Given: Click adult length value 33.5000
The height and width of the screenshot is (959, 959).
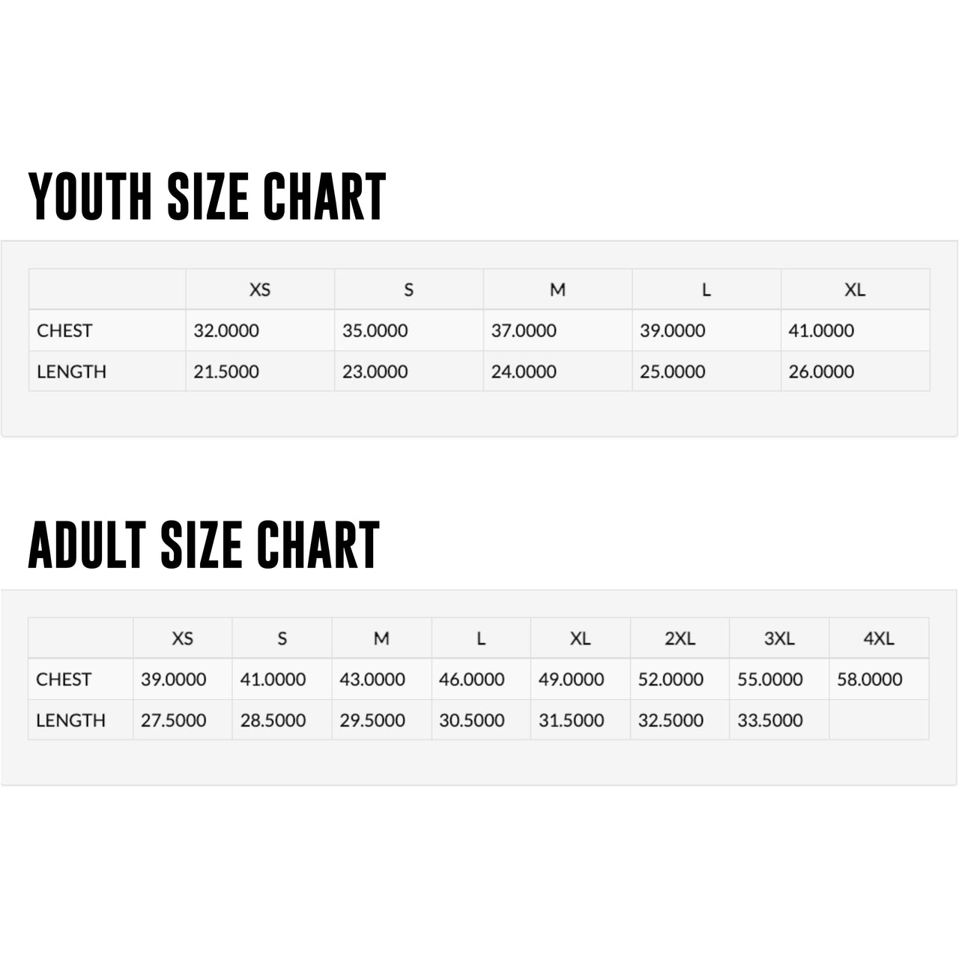Looking at the screenshot, I should click(x=770, y=721).
